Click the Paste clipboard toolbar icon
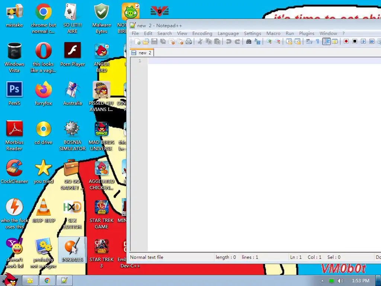Image resolution: width=381 pixels, height=286 pixels. point(217,42)
